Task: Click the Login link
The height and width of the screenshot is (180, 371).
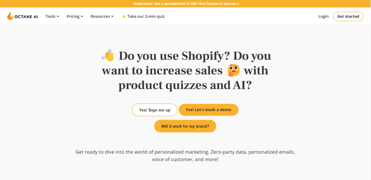Action: click(324, 16)
